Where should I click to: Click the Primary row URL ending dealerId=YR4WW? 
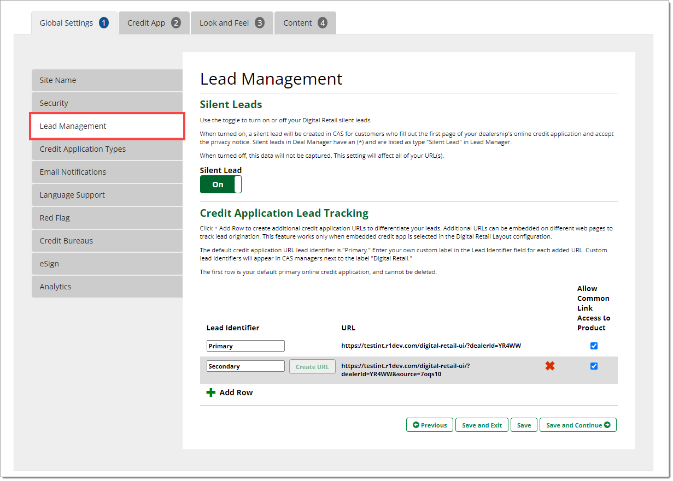(431, 346)
